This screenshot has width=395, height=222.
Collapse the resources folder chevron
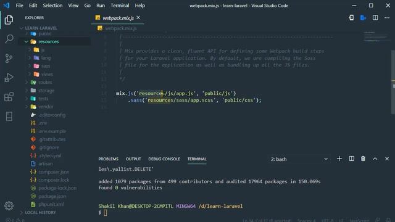coord(26,41)
